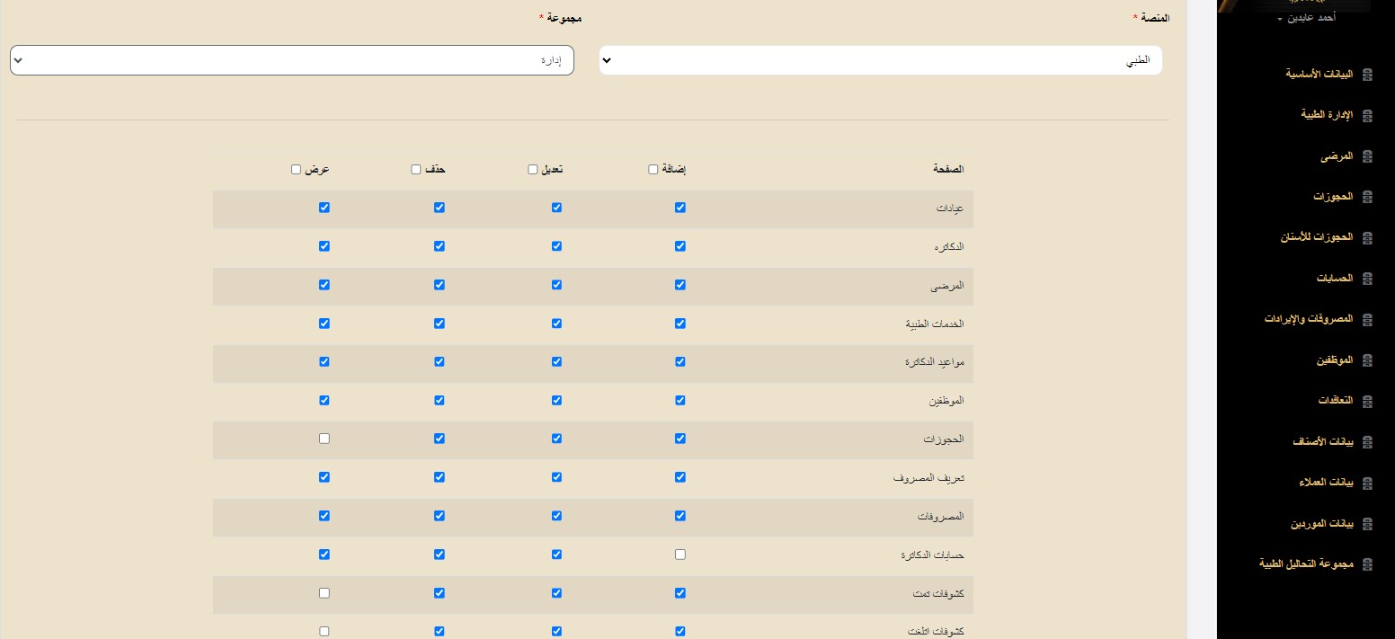Viewport: 1395px width, 639px height.
Task: Uncheck تعديل permission for كشوفات تمت row
Action: click(557, 593)
